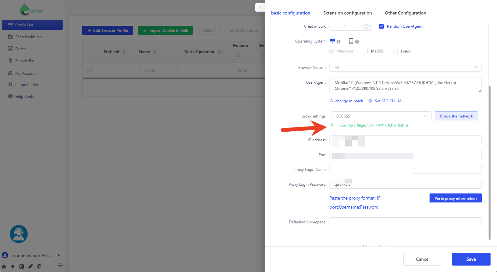Select the mobile device operating system icon

tap(351, 41)
